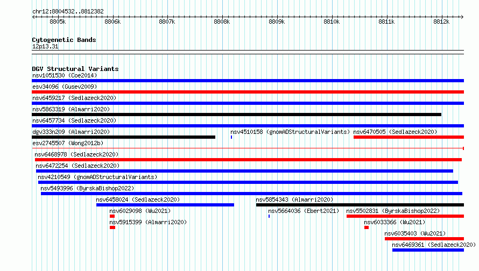Click nsv6472254 (Sedlazeck2020) label
Image resolution: width=479 pixels, height=271 pixels.
pyautogui.click(x=78, y=166)
